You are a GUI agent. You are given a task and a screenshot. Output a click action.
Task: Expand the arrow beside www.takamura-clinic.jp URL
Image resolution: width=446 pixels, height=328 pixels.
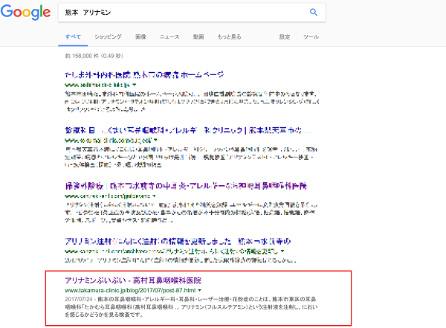(200, 290)
